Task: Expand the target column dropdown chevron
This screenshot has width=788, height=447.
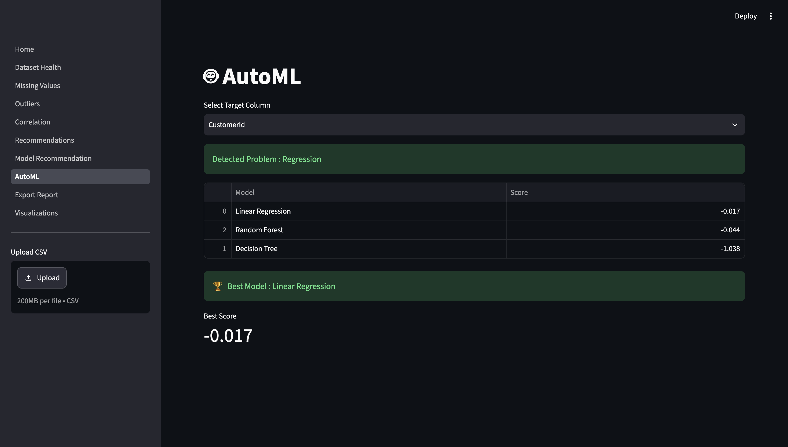Action: pos(735,125)
